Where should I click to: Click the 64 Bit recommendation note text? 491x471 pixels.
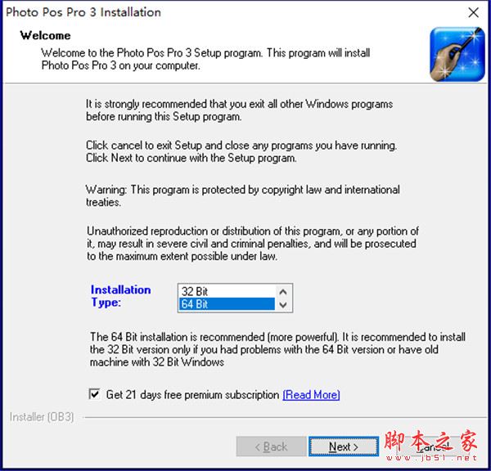(277, 349)
